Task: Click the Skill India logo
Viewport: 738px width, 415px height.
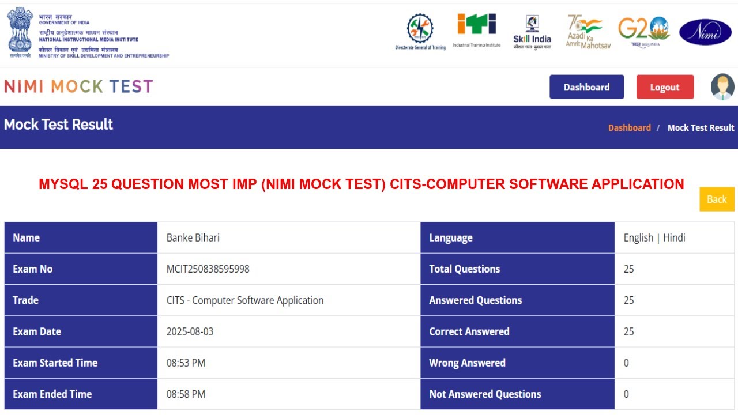Action: pyautogui.click(x=532, y=32)
